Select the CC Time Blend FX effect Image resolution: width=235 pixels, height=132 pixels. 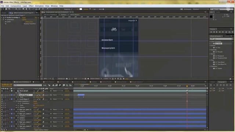pyautogui.click(x=221, y=64)
